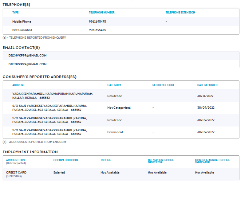This screenshot has width=245, height=210.
Task: Select the Mobile Phone type cell
Action: [x=22, y=22]
